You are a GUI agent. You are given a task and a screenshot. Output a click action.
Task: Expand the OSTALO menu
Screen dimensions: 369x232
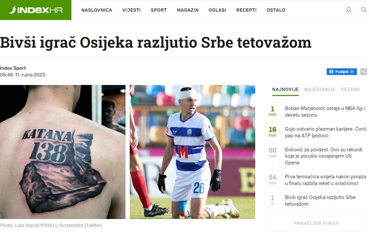coord(276,10)
